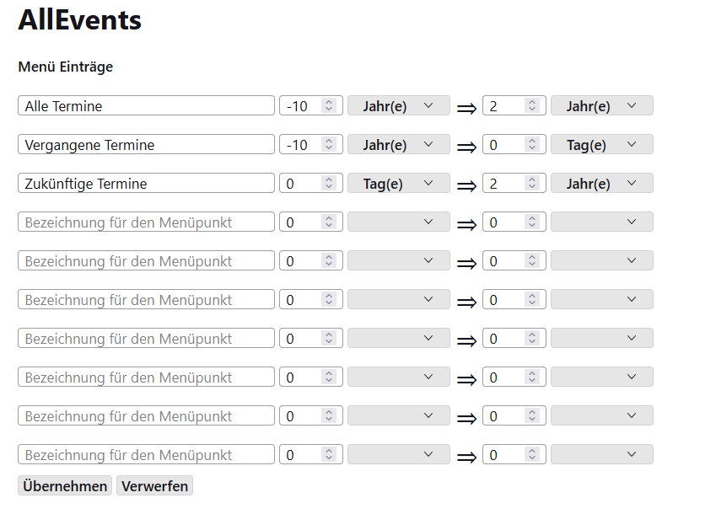Viewport: 716px width, 514px height.
Task: Expand the end unit dropdown in the last row
Action: coord(601,455)
